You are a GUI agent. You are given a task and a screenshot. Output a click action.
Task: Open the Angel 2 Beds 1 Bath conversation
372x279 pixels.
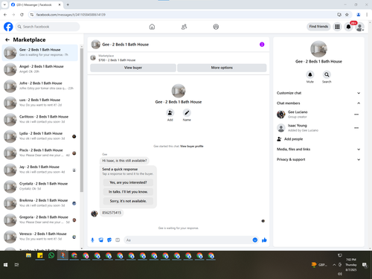40,69
